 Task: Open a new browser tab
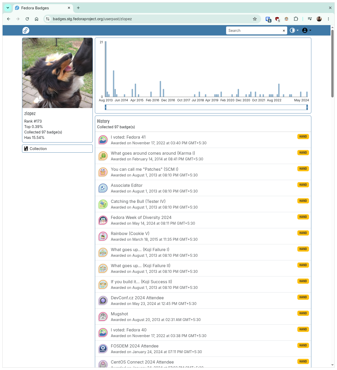tap(78, 8)
